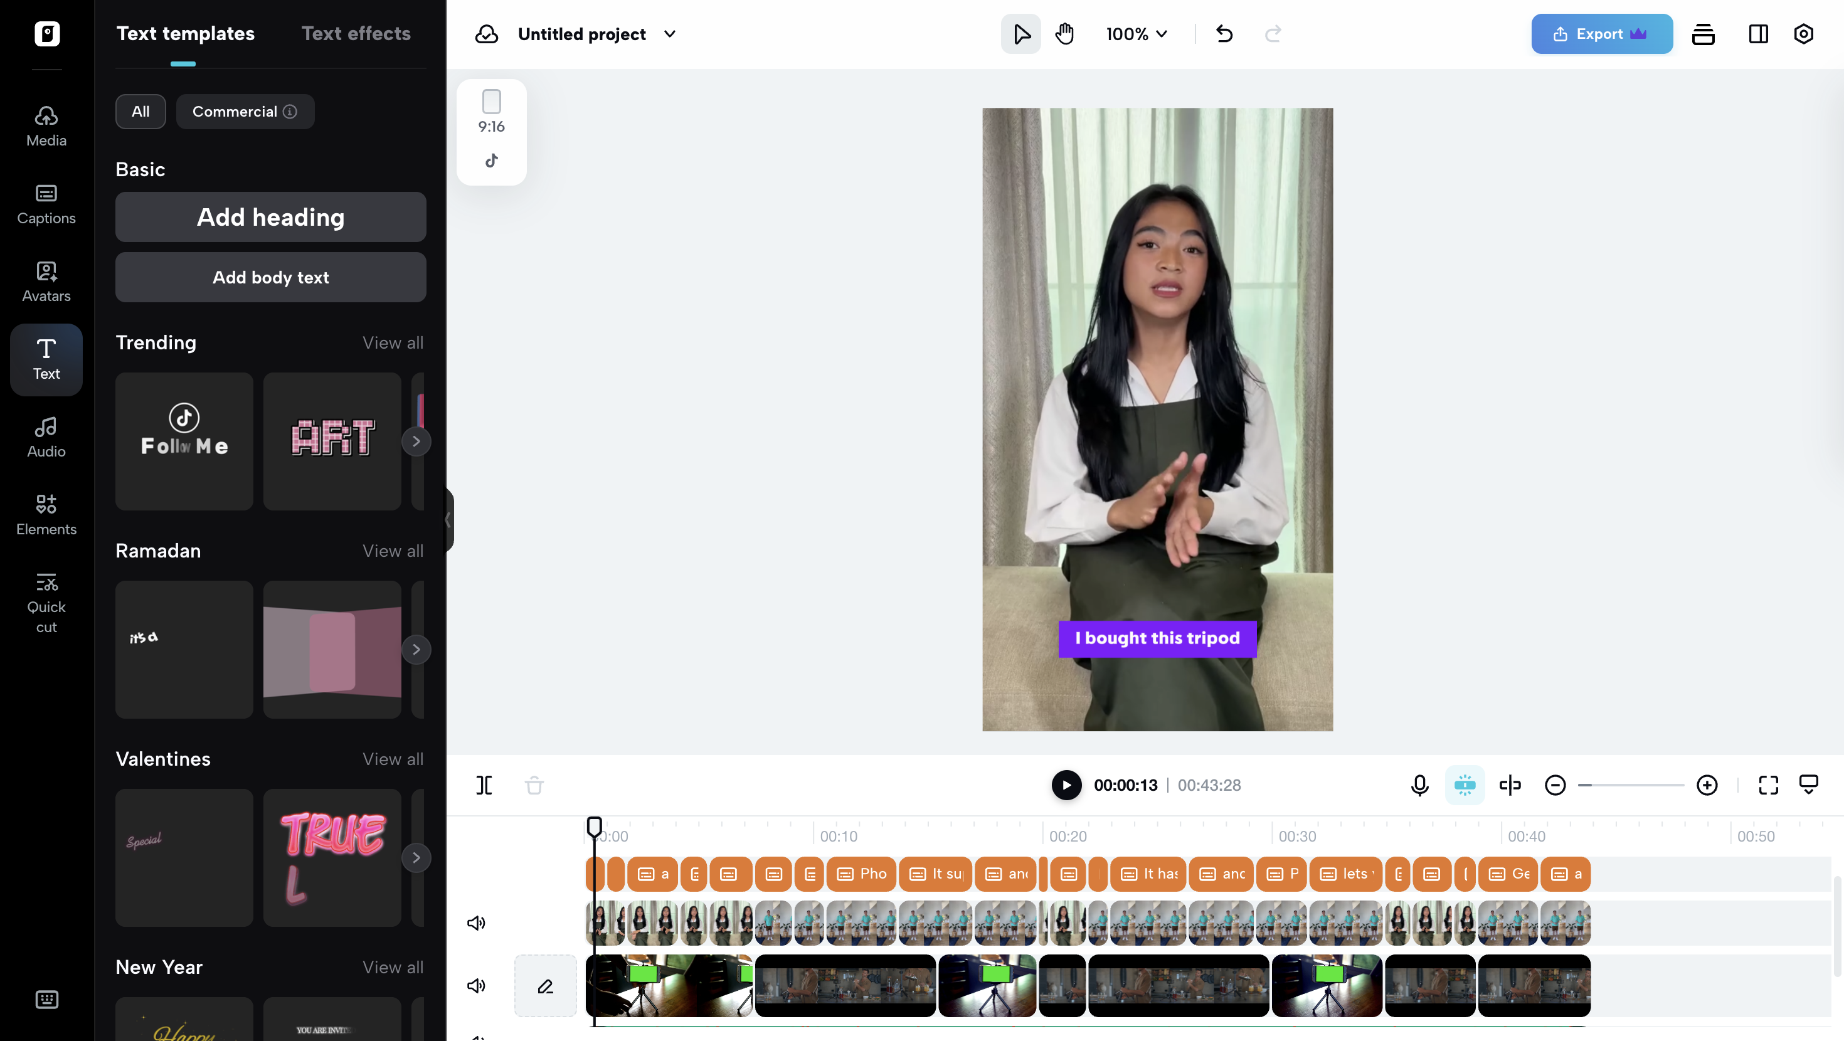The width and height of the screenshot is (1844, 1041).
Task: Switch to the Text effects tab
Action: click(x=356, y=34)
